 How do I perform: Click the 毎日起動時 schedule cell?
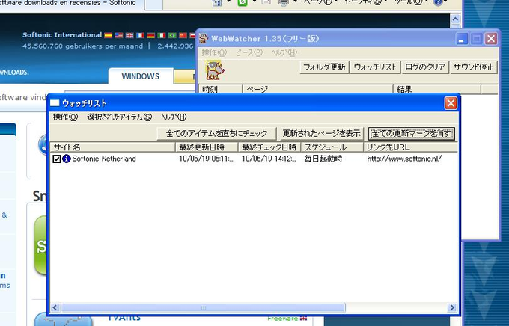point(323,159)
